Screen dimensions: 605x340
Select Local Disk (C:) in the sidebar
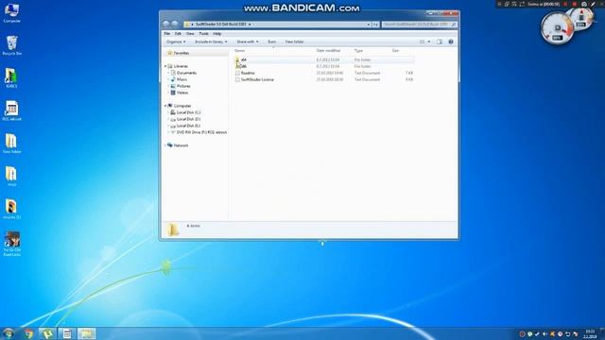pos(188,112)
